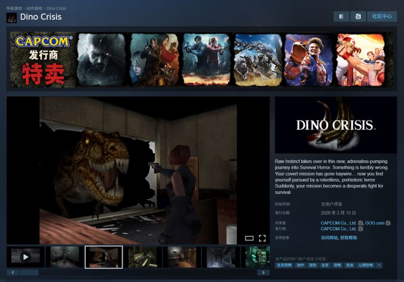Open the 获取帮助 help link

coord(348,238)
